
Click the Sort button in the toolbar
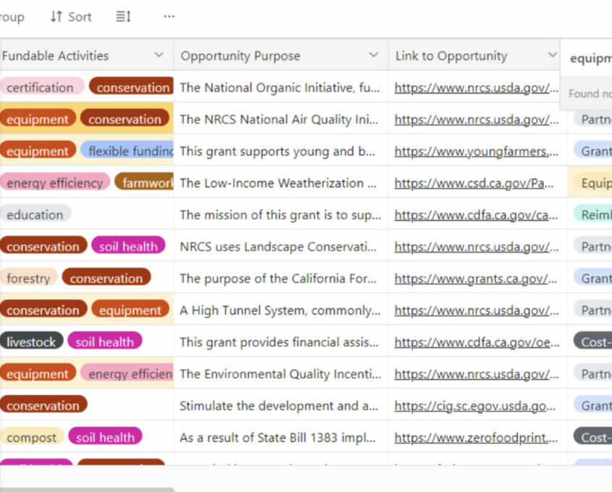71,17
